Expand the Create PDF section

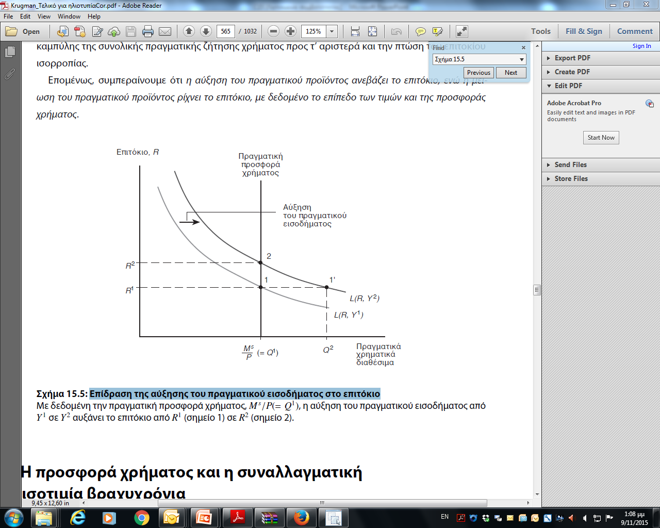(601, 72)
